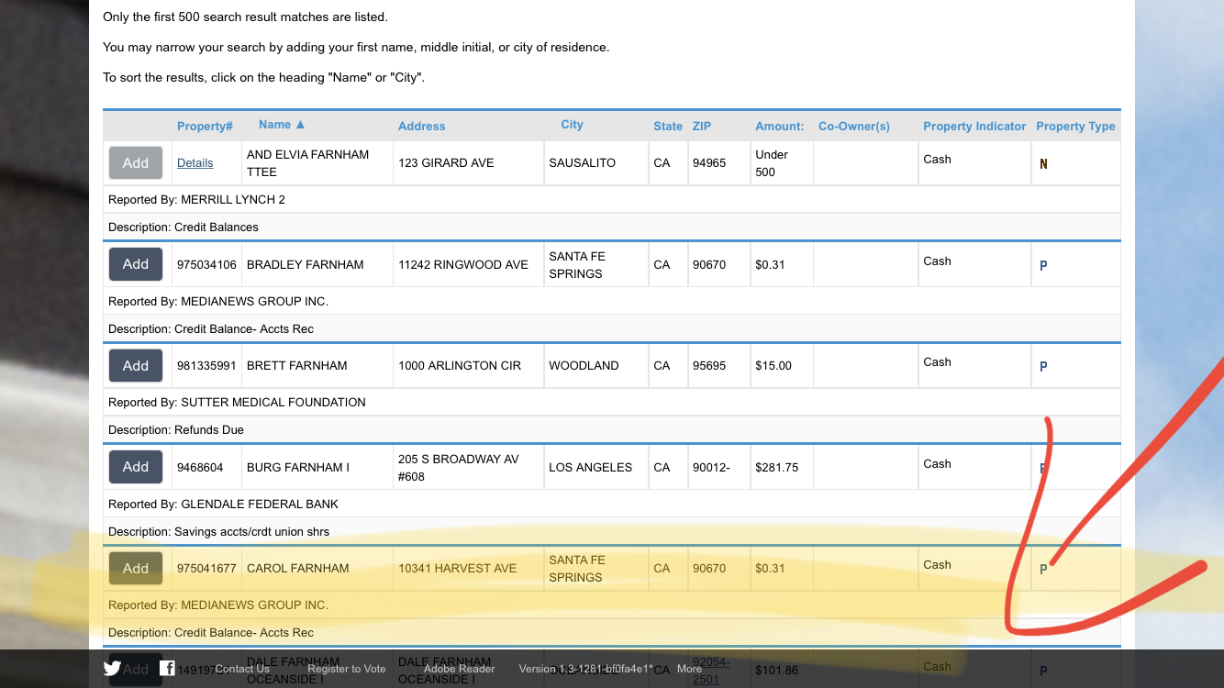Click the Co-Owner(s) column heading
This screenshot has height=688, width=1224.
853,127
